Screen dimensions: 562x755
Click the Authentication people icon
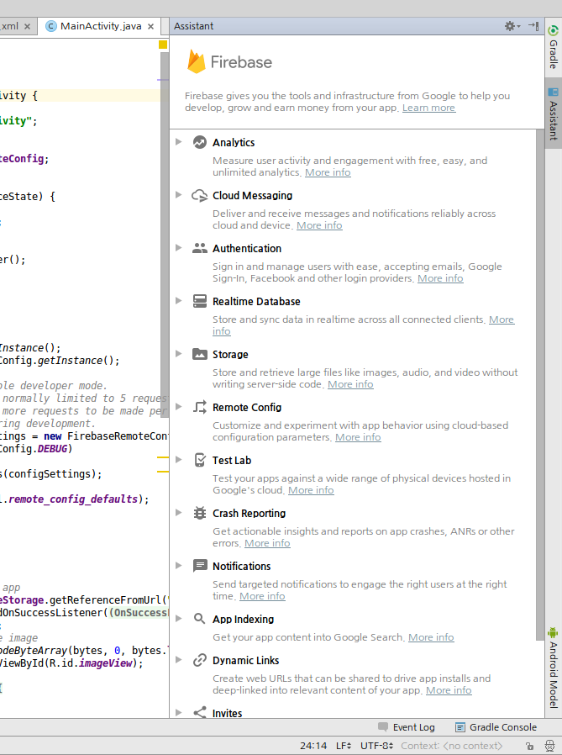click(x=200, y=248)
